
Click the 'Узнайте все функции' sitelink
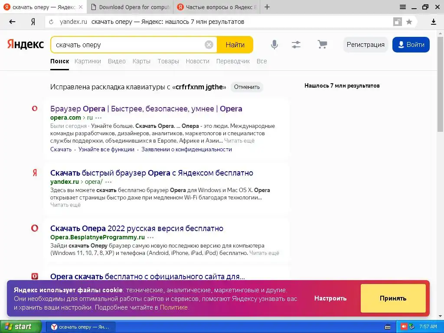click(107, 149)
